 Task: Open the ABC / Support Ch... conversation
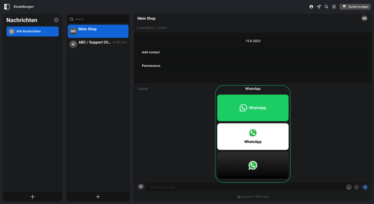point(98,44)
